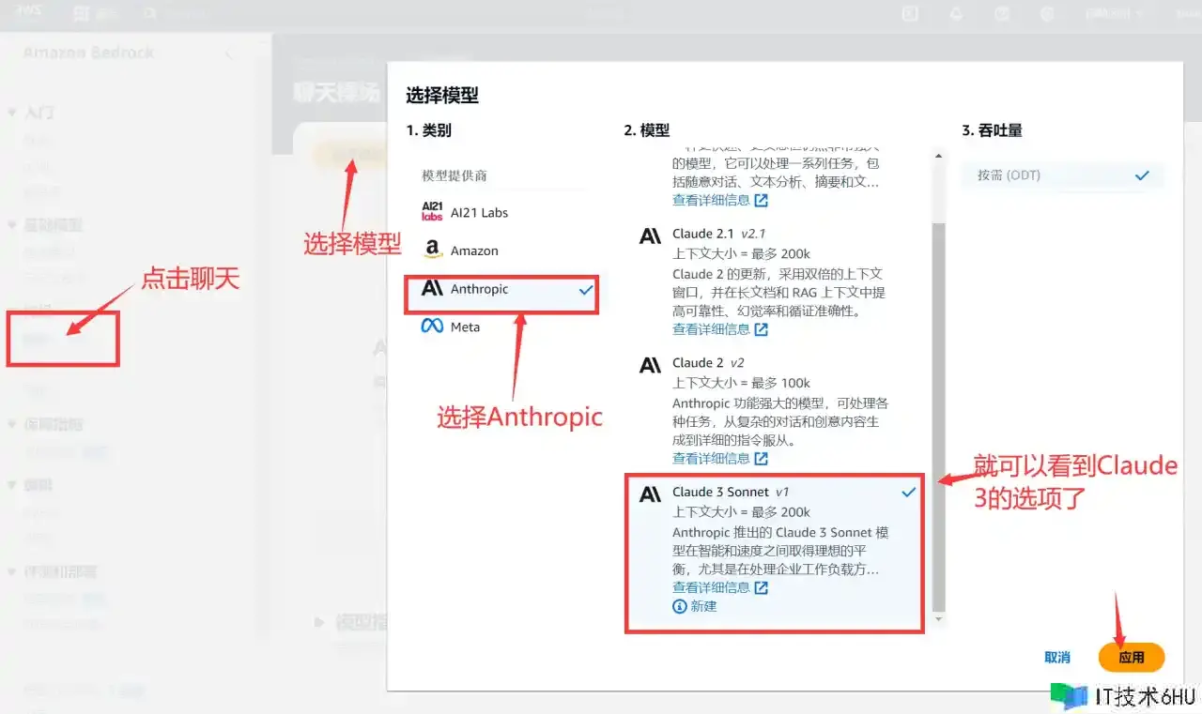Click the AI21 Labs logo
The height and width of the screenshot is (714, 1202).
pyautogui.click(x=432, y=212)
